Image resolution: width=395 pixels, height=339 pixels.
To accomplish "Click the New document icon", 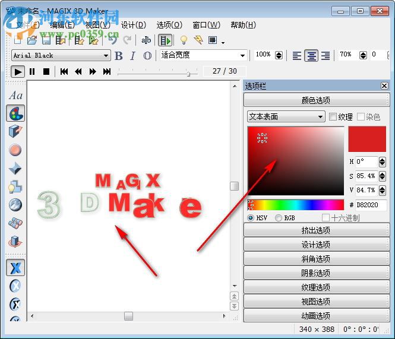I will point(18,40).
